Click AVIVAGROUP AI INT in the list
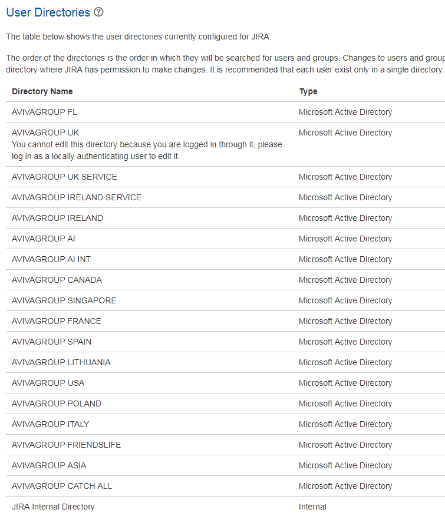 point(52,259)
